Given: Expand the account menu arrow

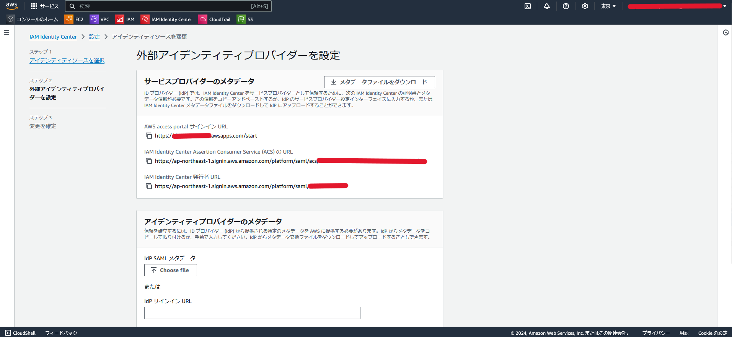Looking at the screenshot, I should 725,6.
